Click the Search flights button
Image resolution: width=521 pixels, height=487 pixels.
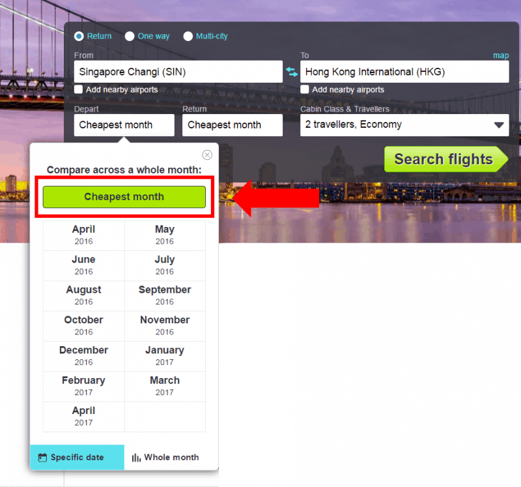444,159
